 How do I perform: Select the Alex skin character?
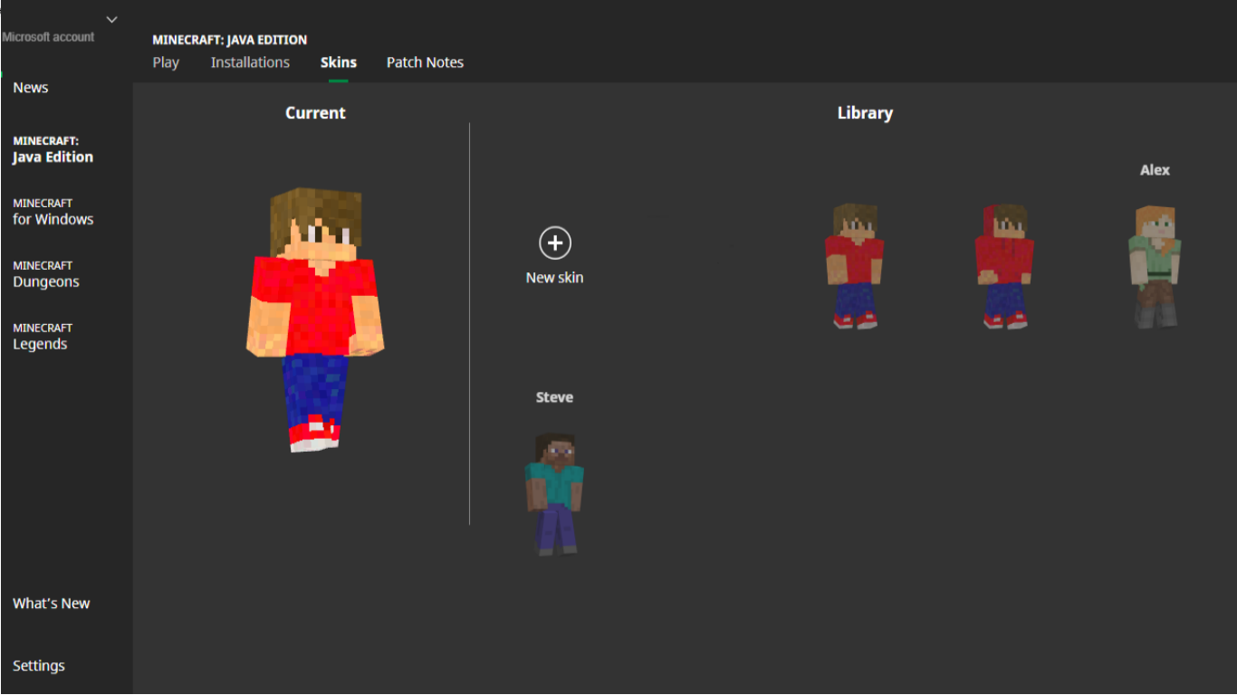[1155, 266]
